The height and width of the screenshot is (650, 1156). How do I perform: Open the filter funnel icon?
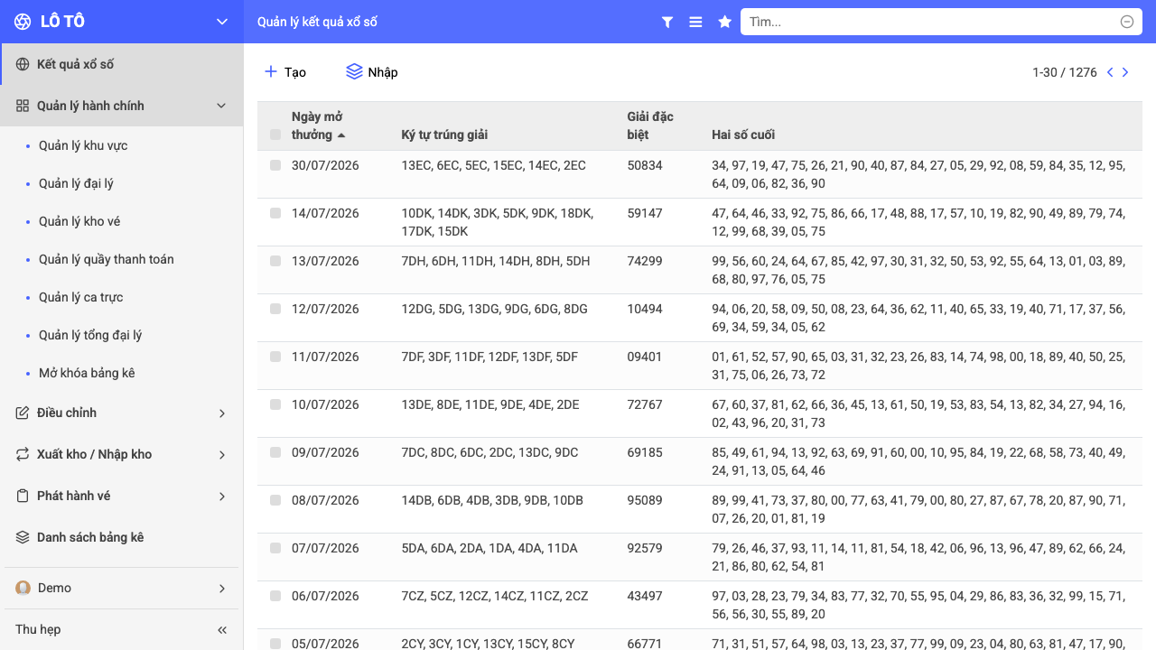pos(667,22)
